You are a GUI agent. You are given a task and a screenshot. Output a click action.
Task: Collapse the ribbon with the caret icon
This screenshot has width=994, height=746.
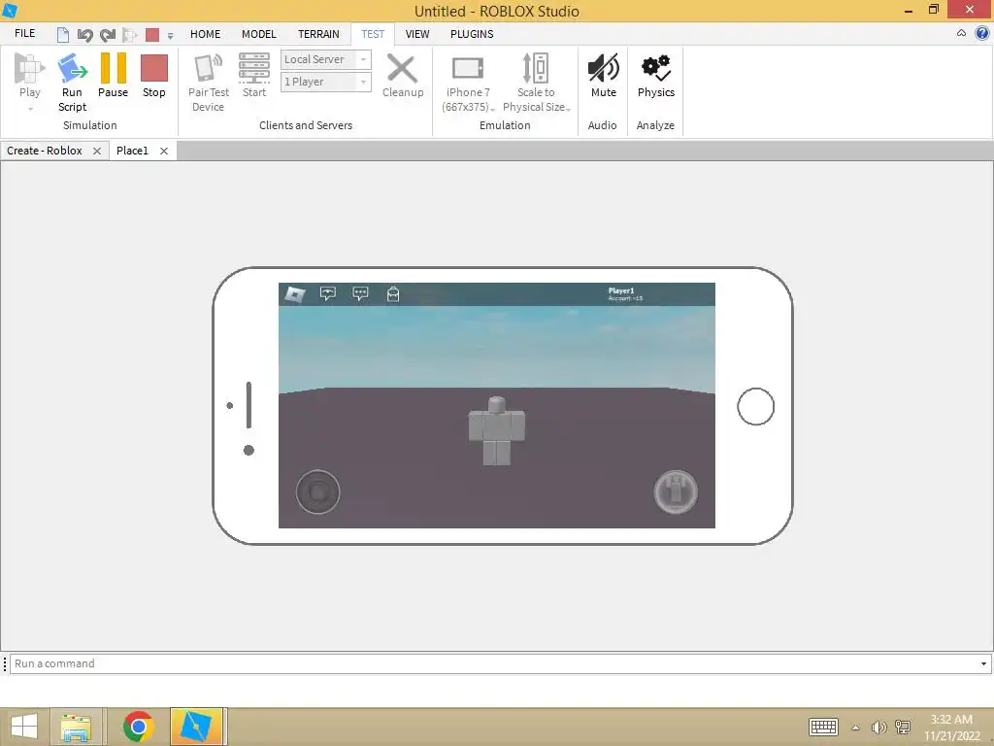click(961, 33)
